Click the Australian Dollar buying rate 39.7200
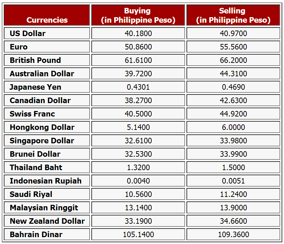Image resolution: width=284 pixels, height=244 pixels. coord(138,74)
